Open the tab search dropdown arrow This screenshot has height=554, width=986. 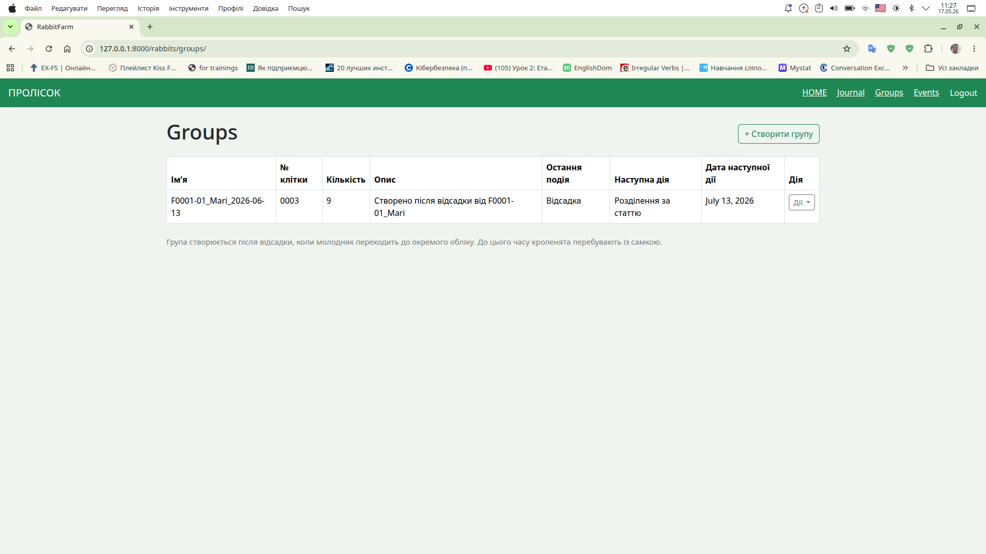pyautogui.click(x=10, y=27)
